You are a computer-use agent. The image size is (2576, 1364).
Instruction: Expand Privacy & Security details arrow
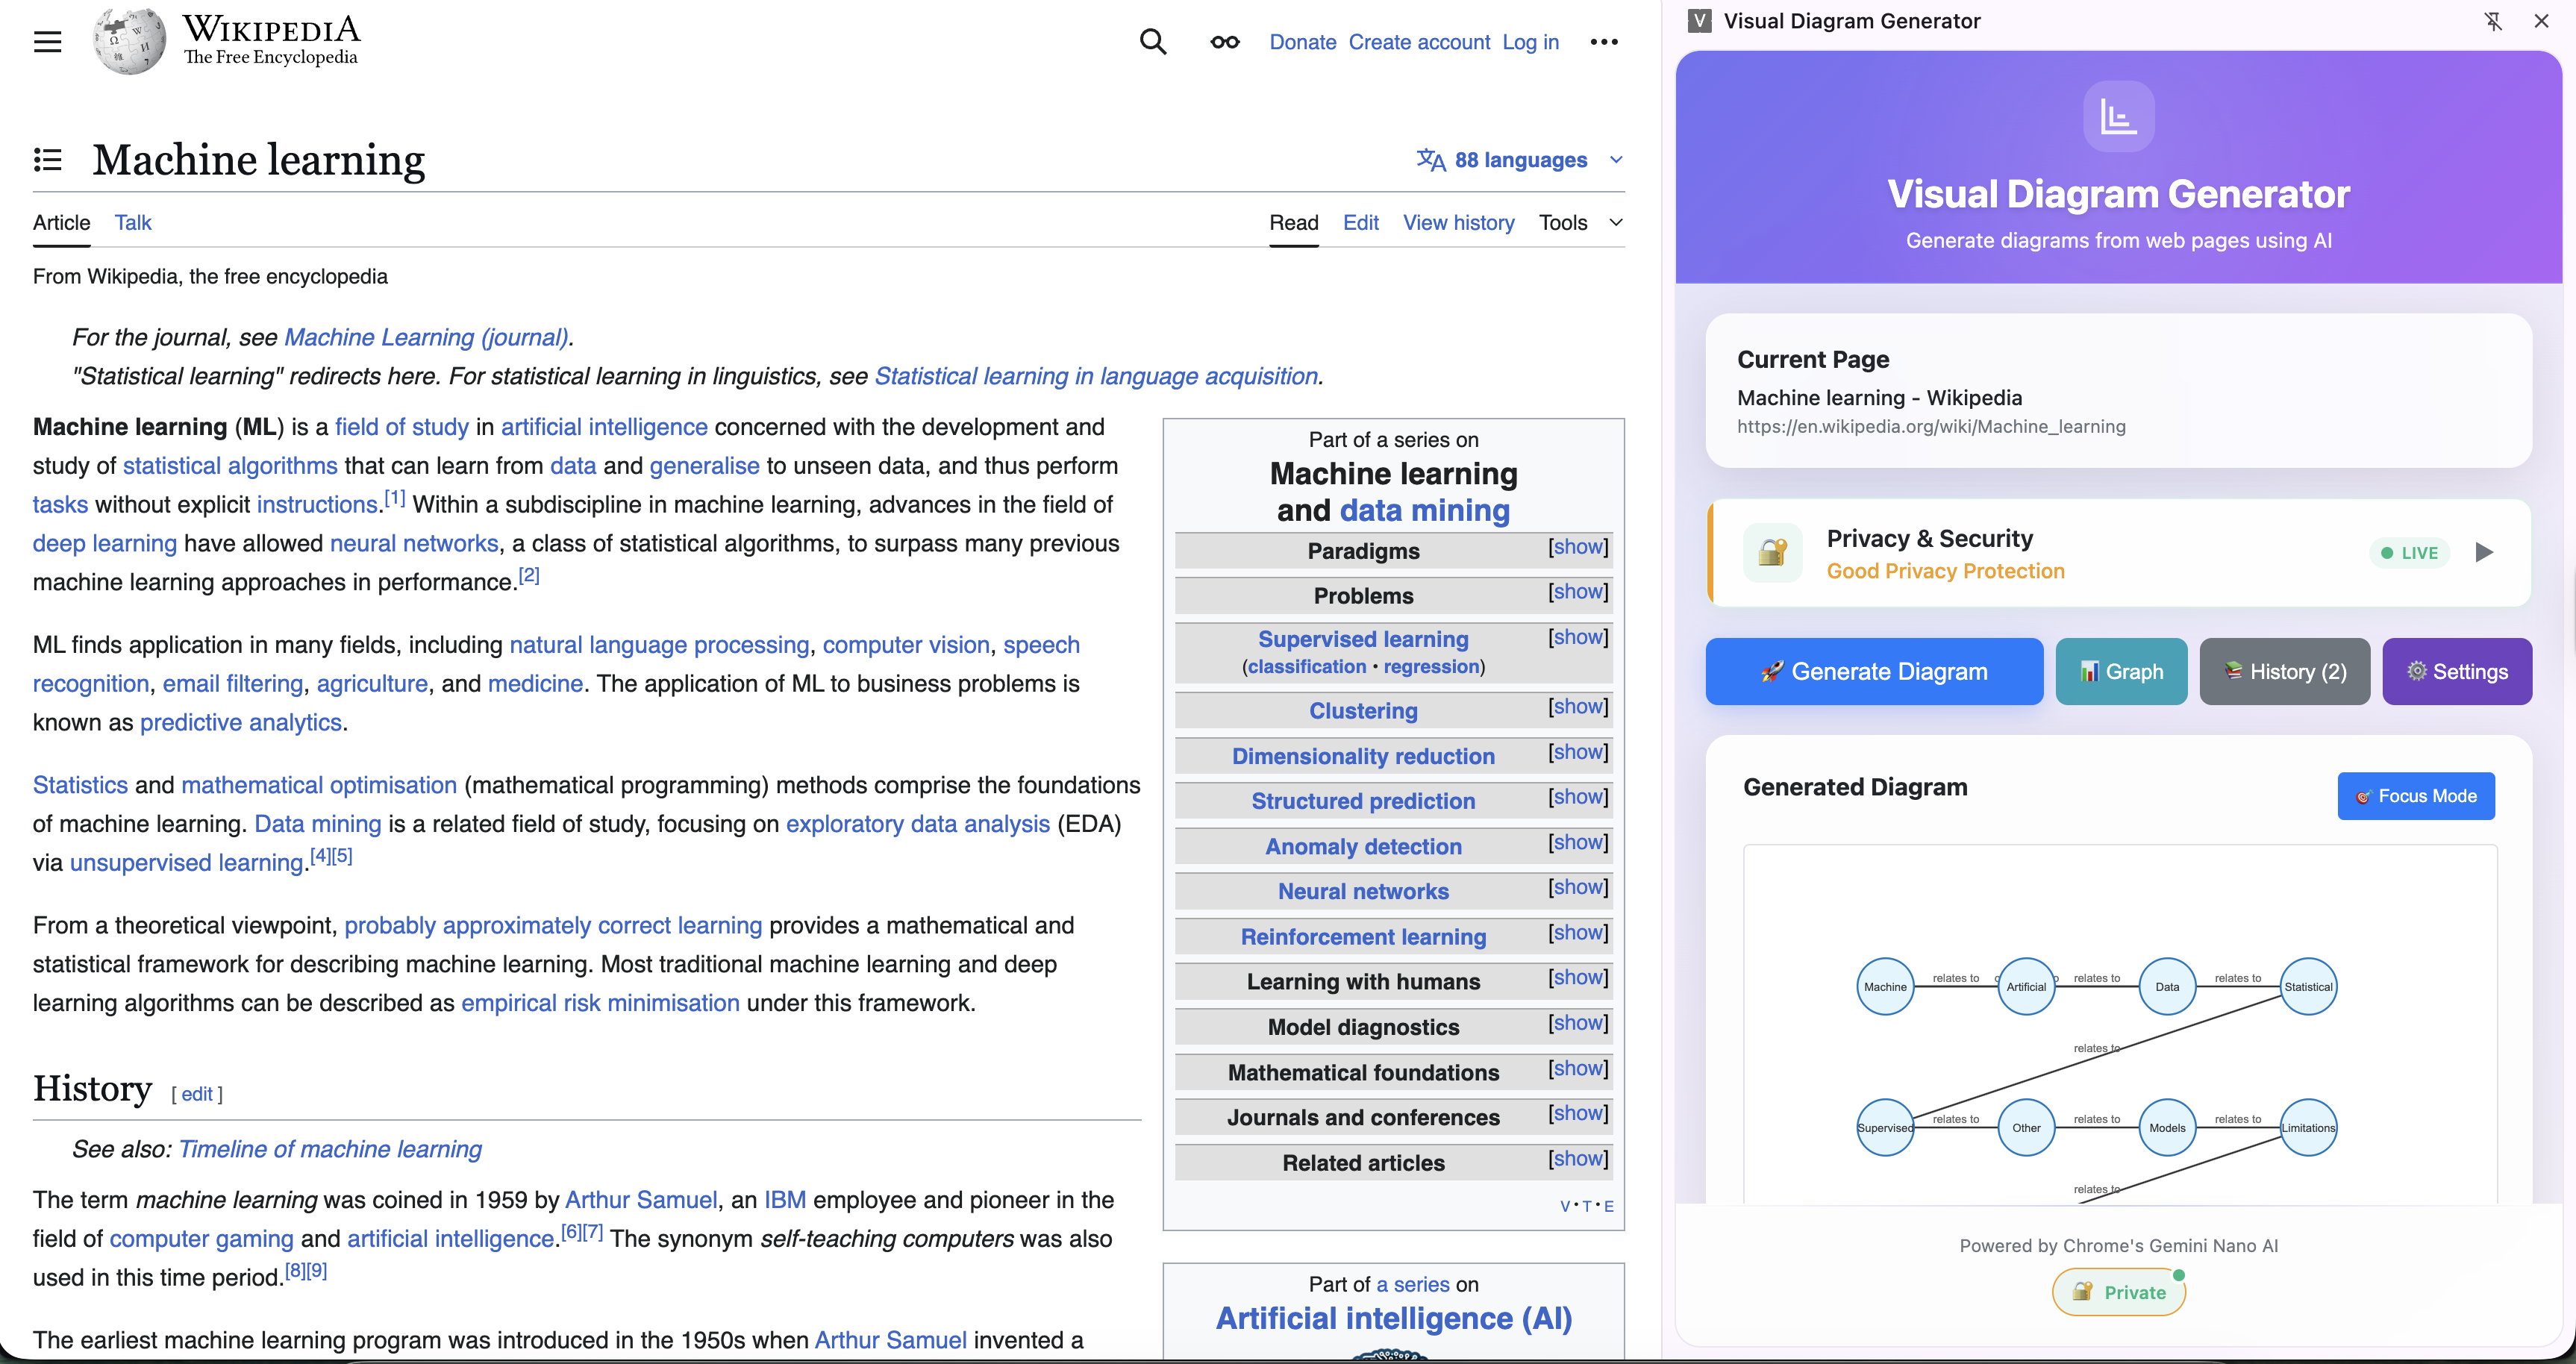click(x=2484, y=553)
